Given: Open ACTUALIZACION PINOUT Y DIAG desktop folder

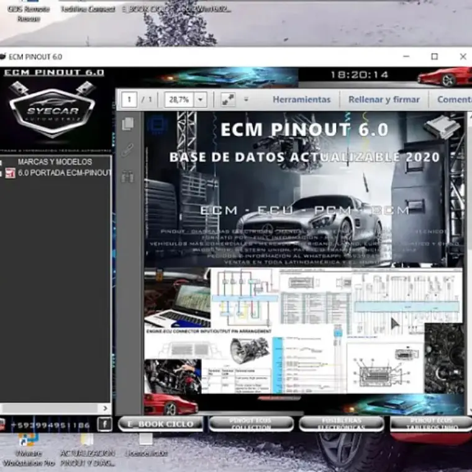Looking at the screenshot, I should click(x=88, y=451).
